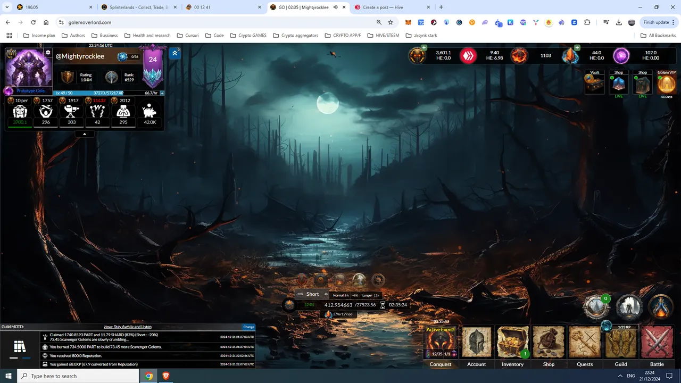The image size is (681, 383).
Task: Switch to the Create a post — Hive tab
Action: click(x=392, y=7)
